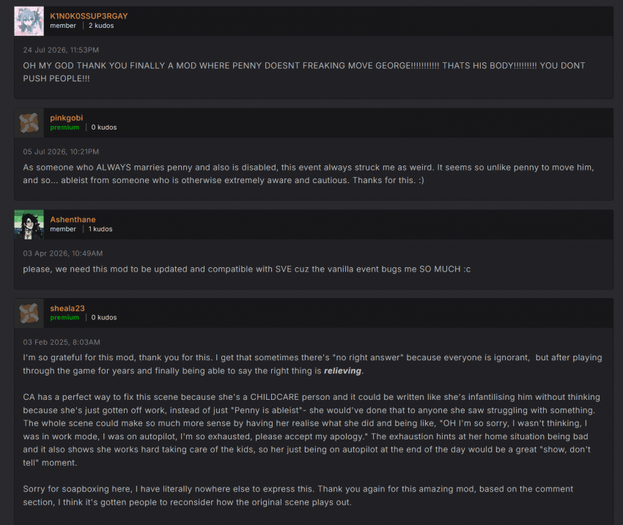Open sheala23's username link
Screen dimensions: 623x525
pyautogui.click(x=67, y=308)
